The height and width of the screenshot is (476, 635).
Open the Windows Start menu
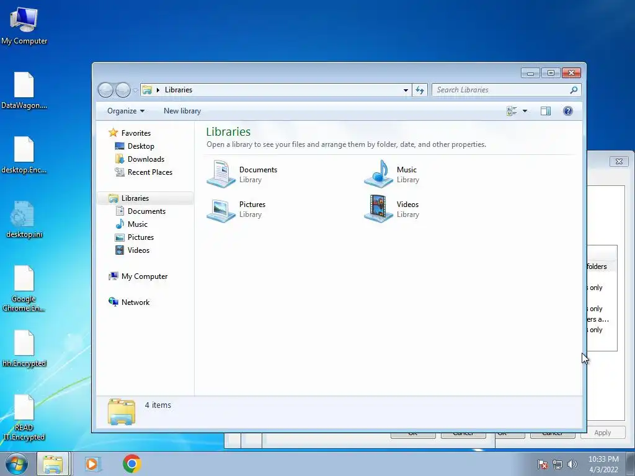point(17,464)
